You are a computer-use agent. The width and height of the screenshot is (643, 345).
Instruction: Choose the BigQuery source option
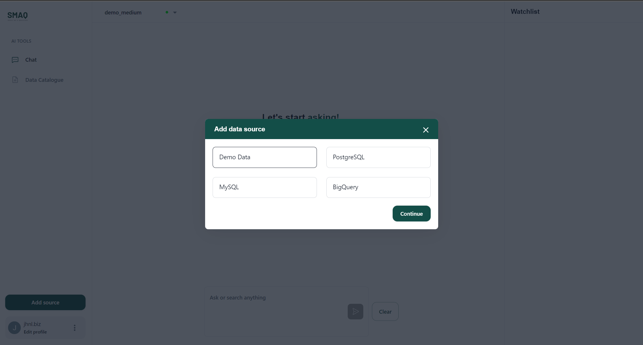[x=378, y=187]
